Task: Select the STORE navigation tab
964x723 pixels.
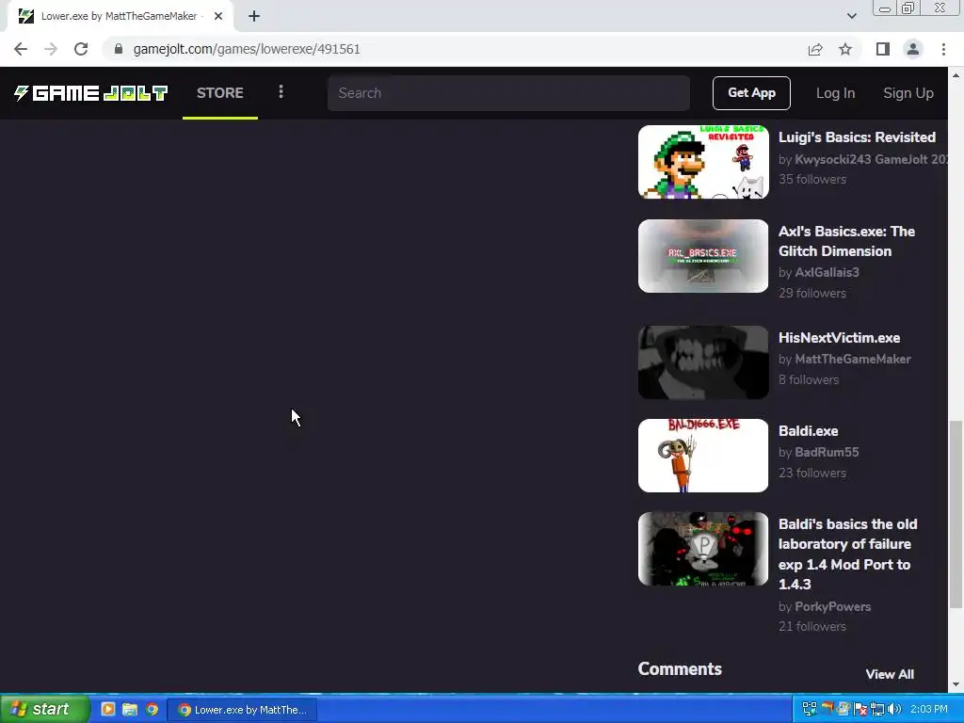Action: pyautogui.click(x=220, y=93)
